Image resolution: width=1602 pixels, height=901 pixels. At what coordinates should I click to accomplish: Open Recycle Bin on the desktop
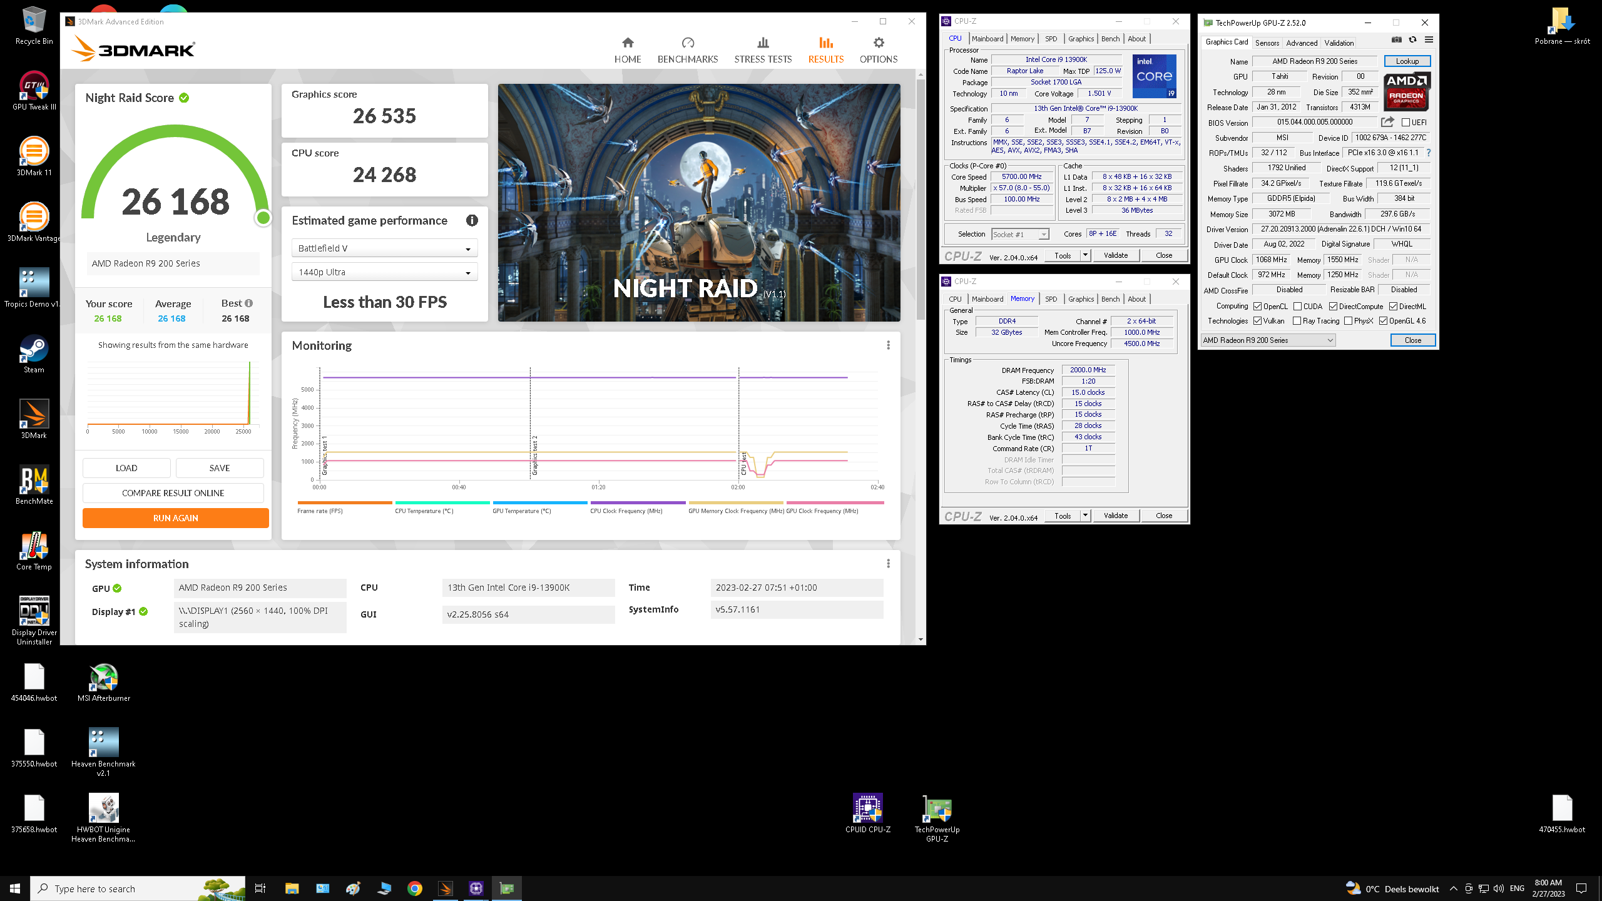click(x=34, y=26)
